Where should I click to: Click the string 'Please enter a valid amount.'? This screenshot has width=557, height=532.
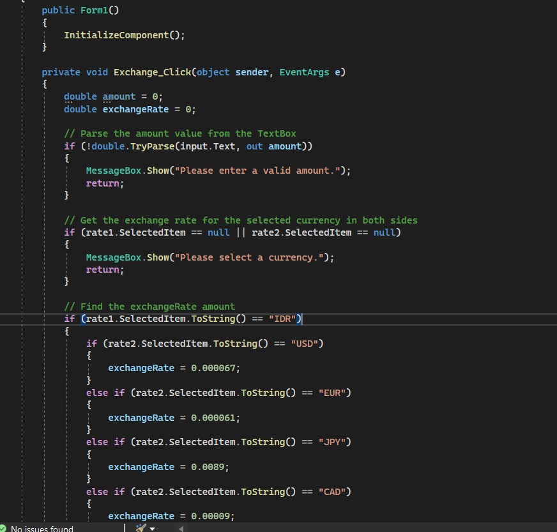[x=257, y=171]
